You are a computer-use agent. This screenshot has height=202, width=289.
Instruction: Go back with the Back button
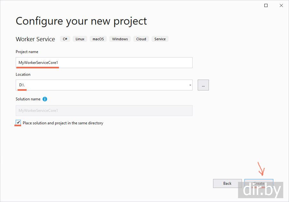click(x=227, y=183)
